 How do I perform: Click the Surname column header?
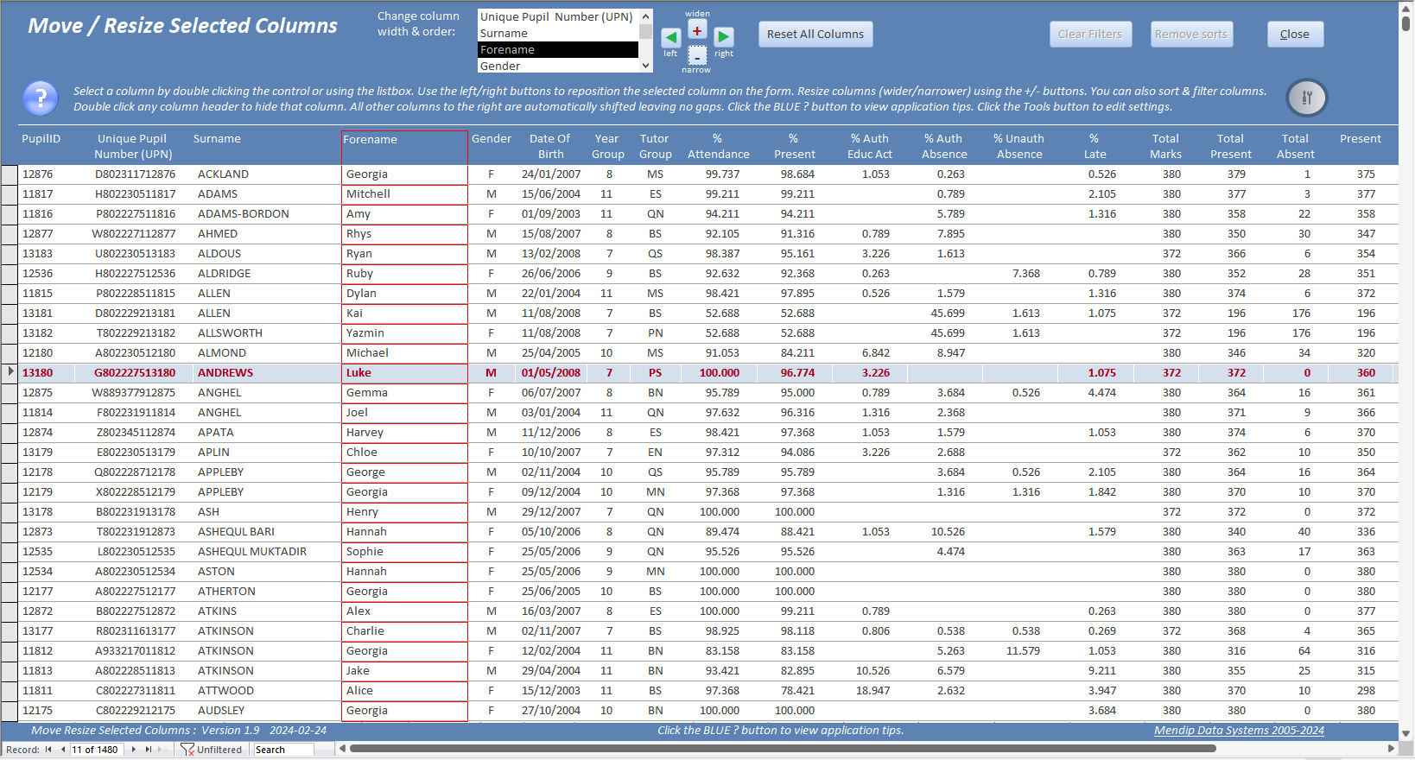click(218, 139)
